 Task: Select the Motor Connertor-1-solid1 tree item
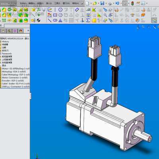15,78
